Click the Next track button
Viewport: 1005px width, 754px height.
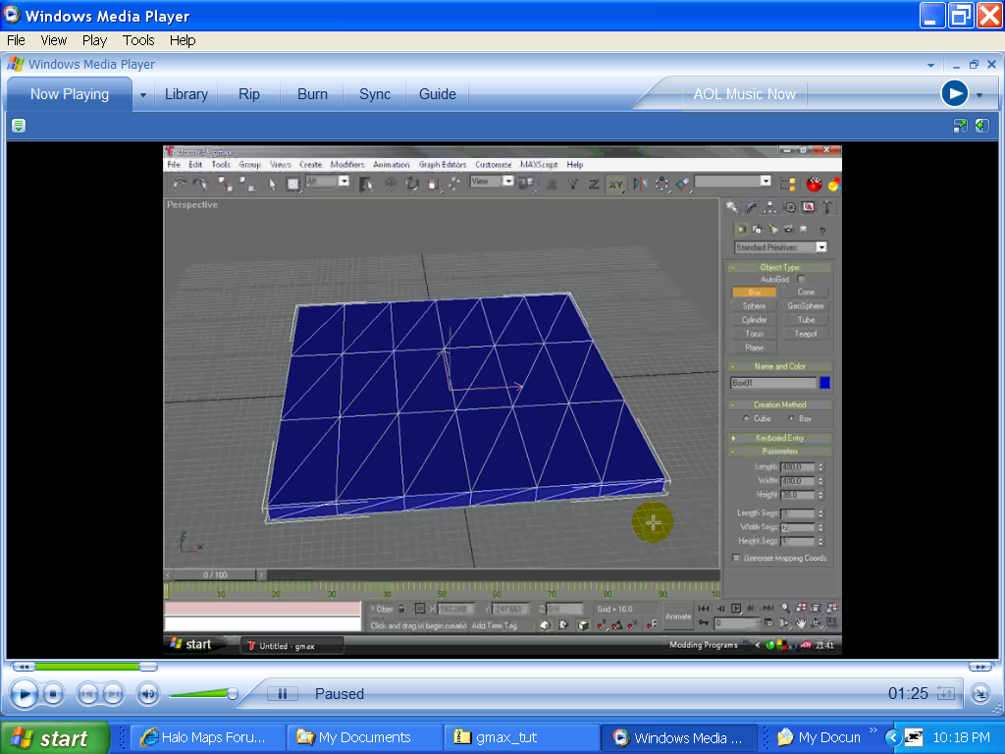pyautogui.click(x=114, y=695)
